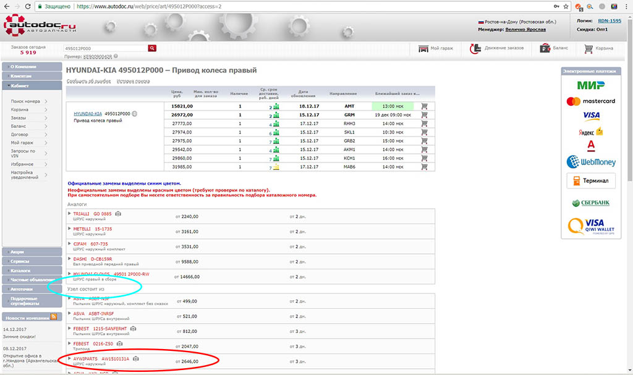Add the 15821,00 AMT offer to cart

pyautogui.click(x=424, y=106)
